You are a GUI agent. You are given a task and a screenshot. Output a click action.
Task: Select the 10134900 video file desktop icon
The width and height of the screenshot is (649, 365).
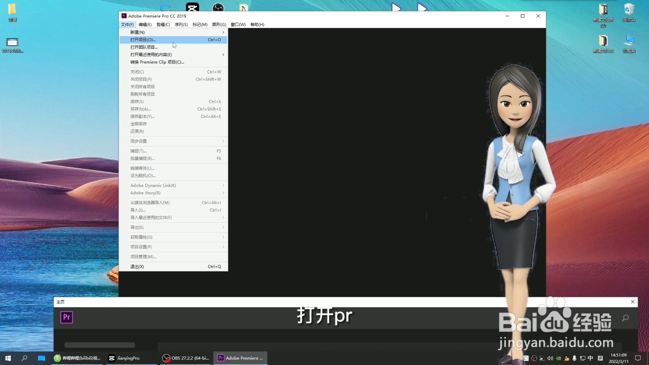tap(12, 45)
